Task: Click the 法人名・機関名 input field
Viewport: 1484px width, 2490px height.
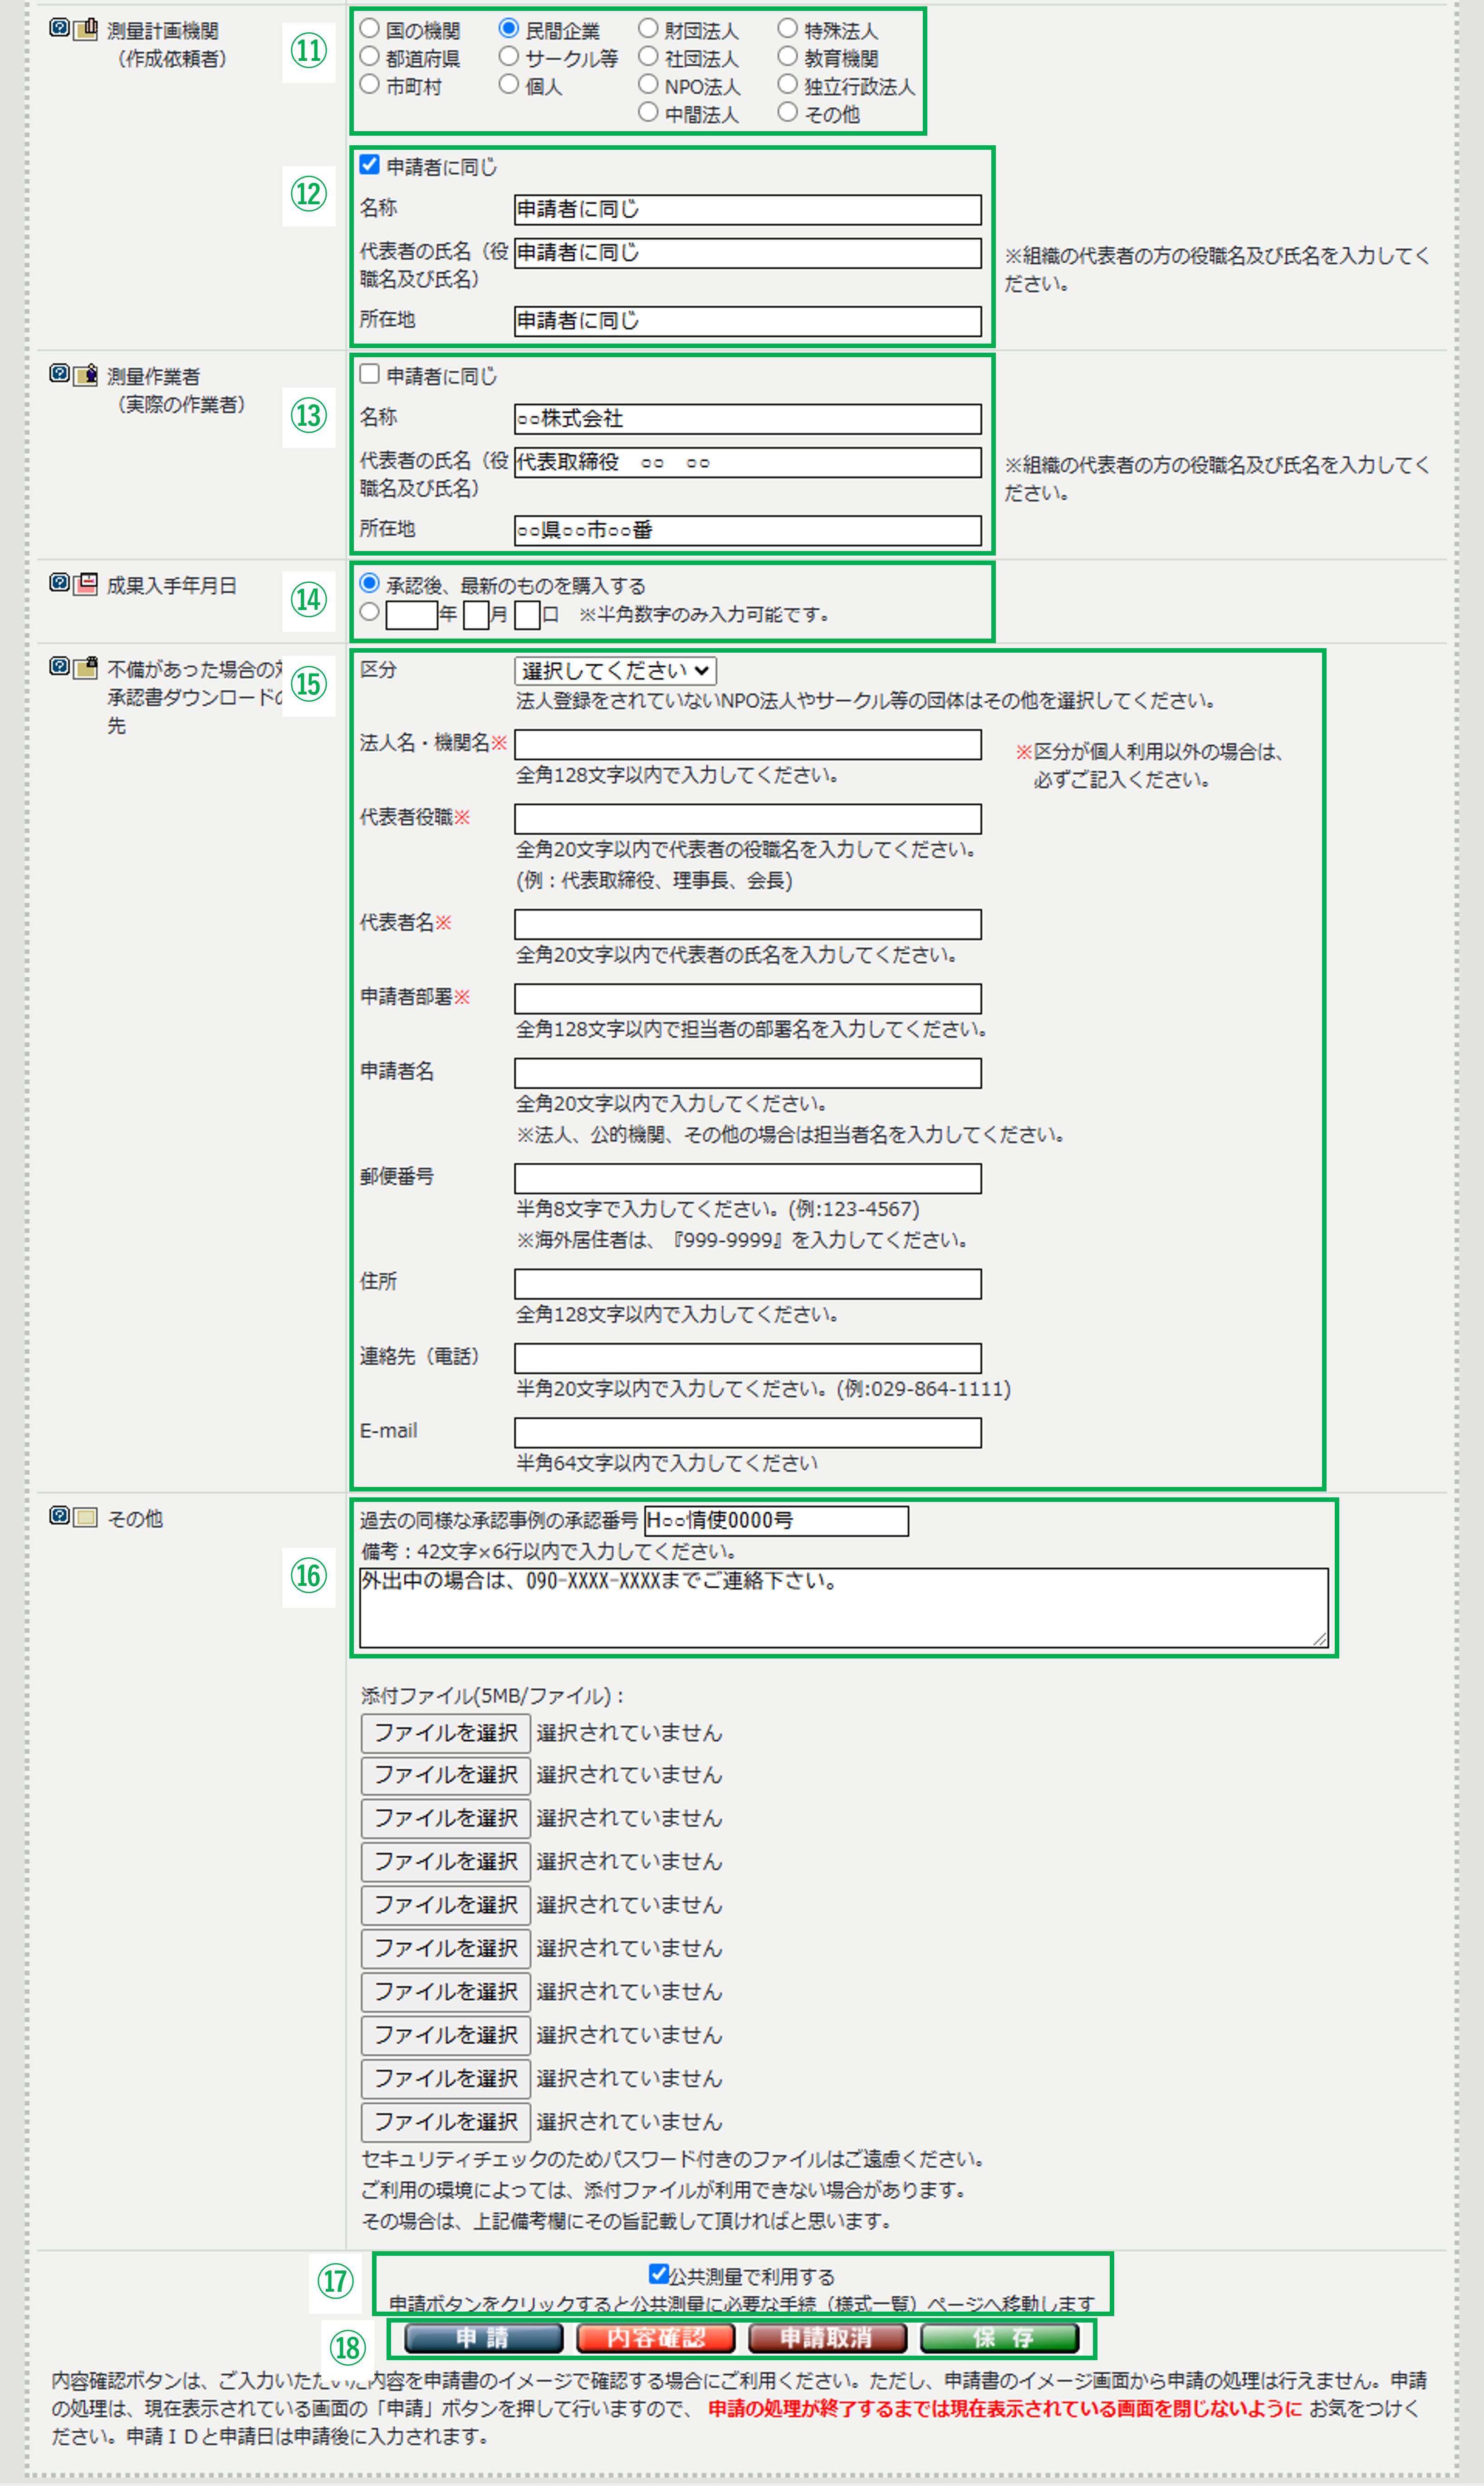Action: click(747, 745)
